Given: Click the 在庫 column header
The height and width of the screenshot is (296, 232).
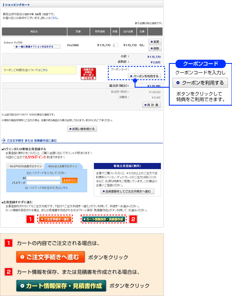Looking at the screenshot, I should (142, 32).
